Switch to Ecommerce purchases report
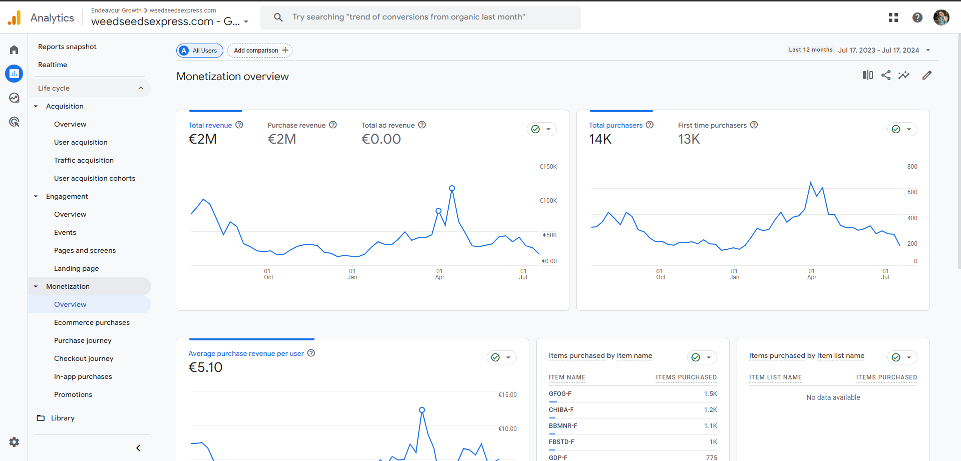This screenshot has height=461, width=961. [92, 322]
